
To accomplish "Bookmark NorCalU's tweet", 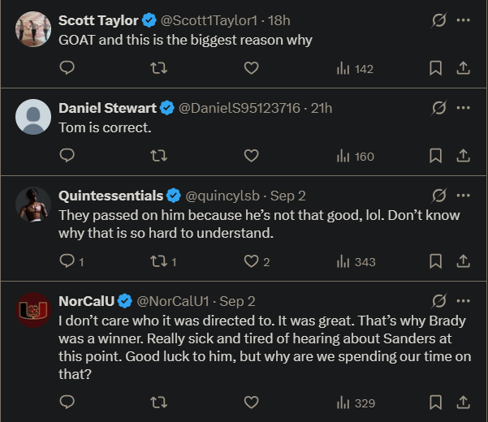I will tap(436, 403).
